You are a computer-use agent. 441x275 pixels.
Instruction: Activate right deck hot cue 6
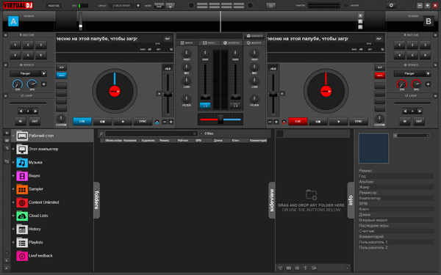(426, 55)
